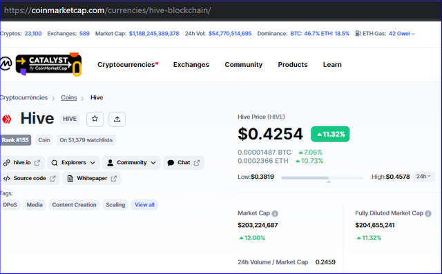
Task: Click the green 11.32% price change badge
Action: [x=330, y=134]
